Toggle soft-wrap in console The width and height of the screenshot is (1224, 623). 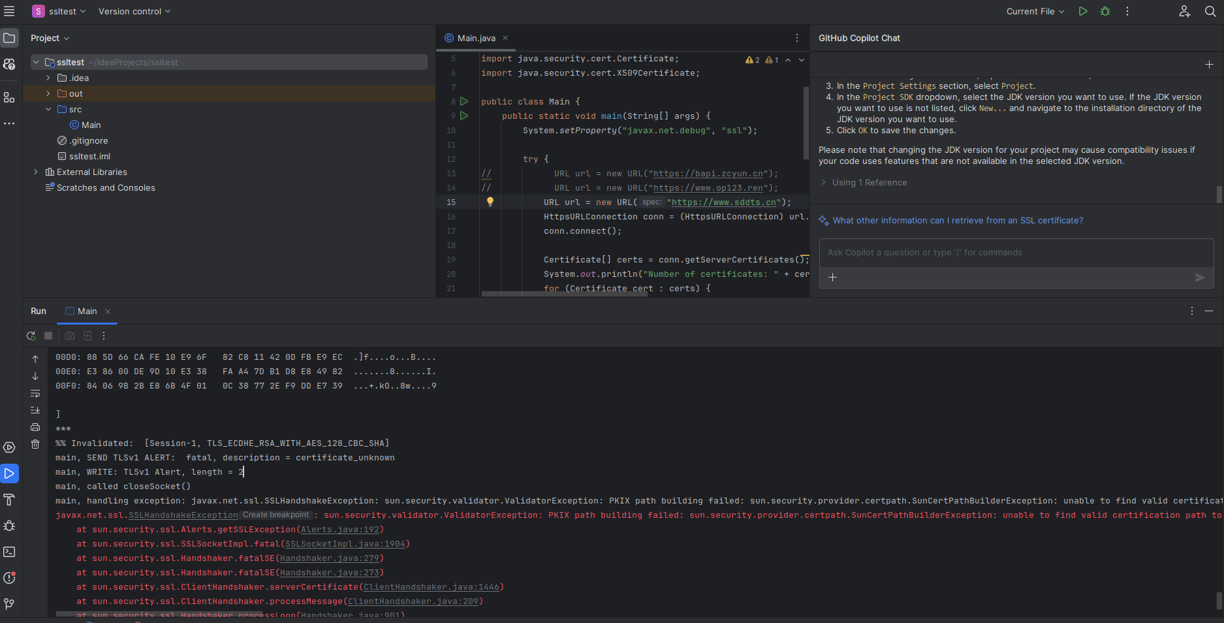(x=35, y=393)
